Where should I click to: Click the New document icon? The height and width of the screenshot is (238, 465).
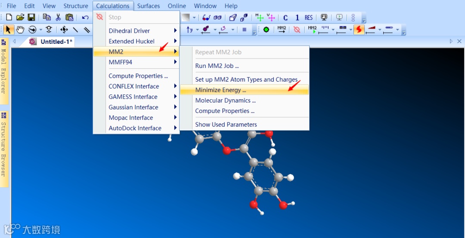pos(9,18)
